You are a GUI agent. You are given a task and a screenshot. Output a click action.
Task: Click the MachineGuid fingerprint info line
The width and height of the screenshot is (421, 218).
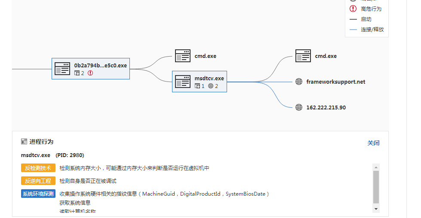click(164, 194)
